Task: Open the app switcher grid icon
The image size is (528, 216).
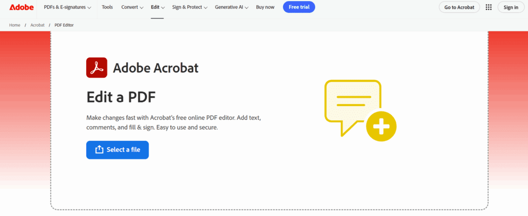Action: point(489,7)
